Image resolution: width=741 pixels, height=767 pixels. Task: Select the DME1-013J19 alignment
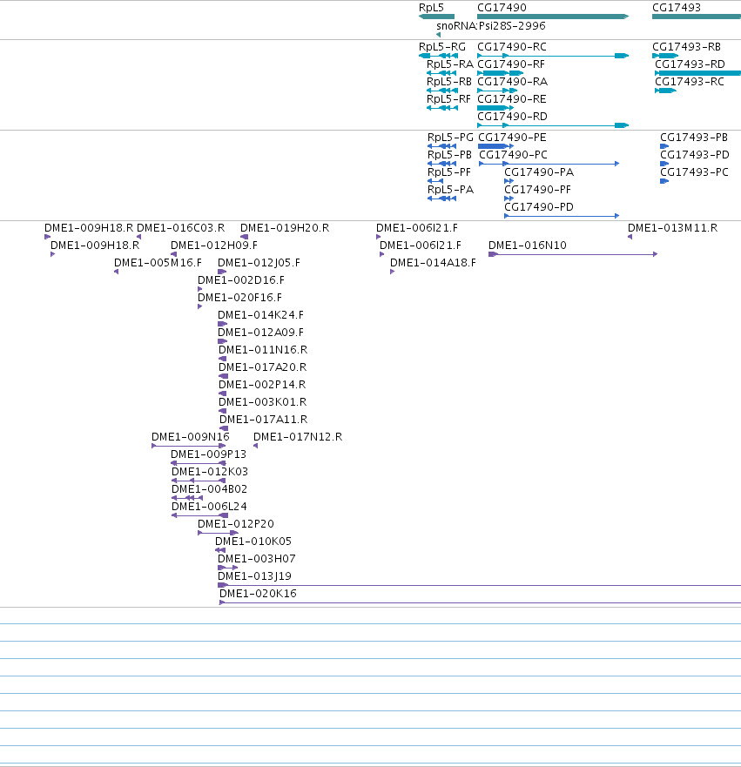tap(479, 585)
